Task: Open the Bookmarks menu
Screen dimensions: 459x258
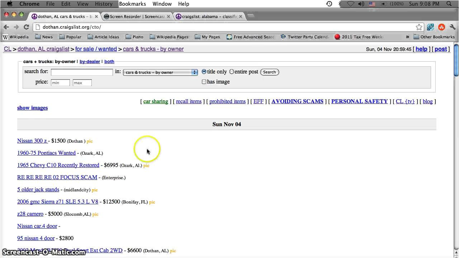Action: [x=133, y=4]
